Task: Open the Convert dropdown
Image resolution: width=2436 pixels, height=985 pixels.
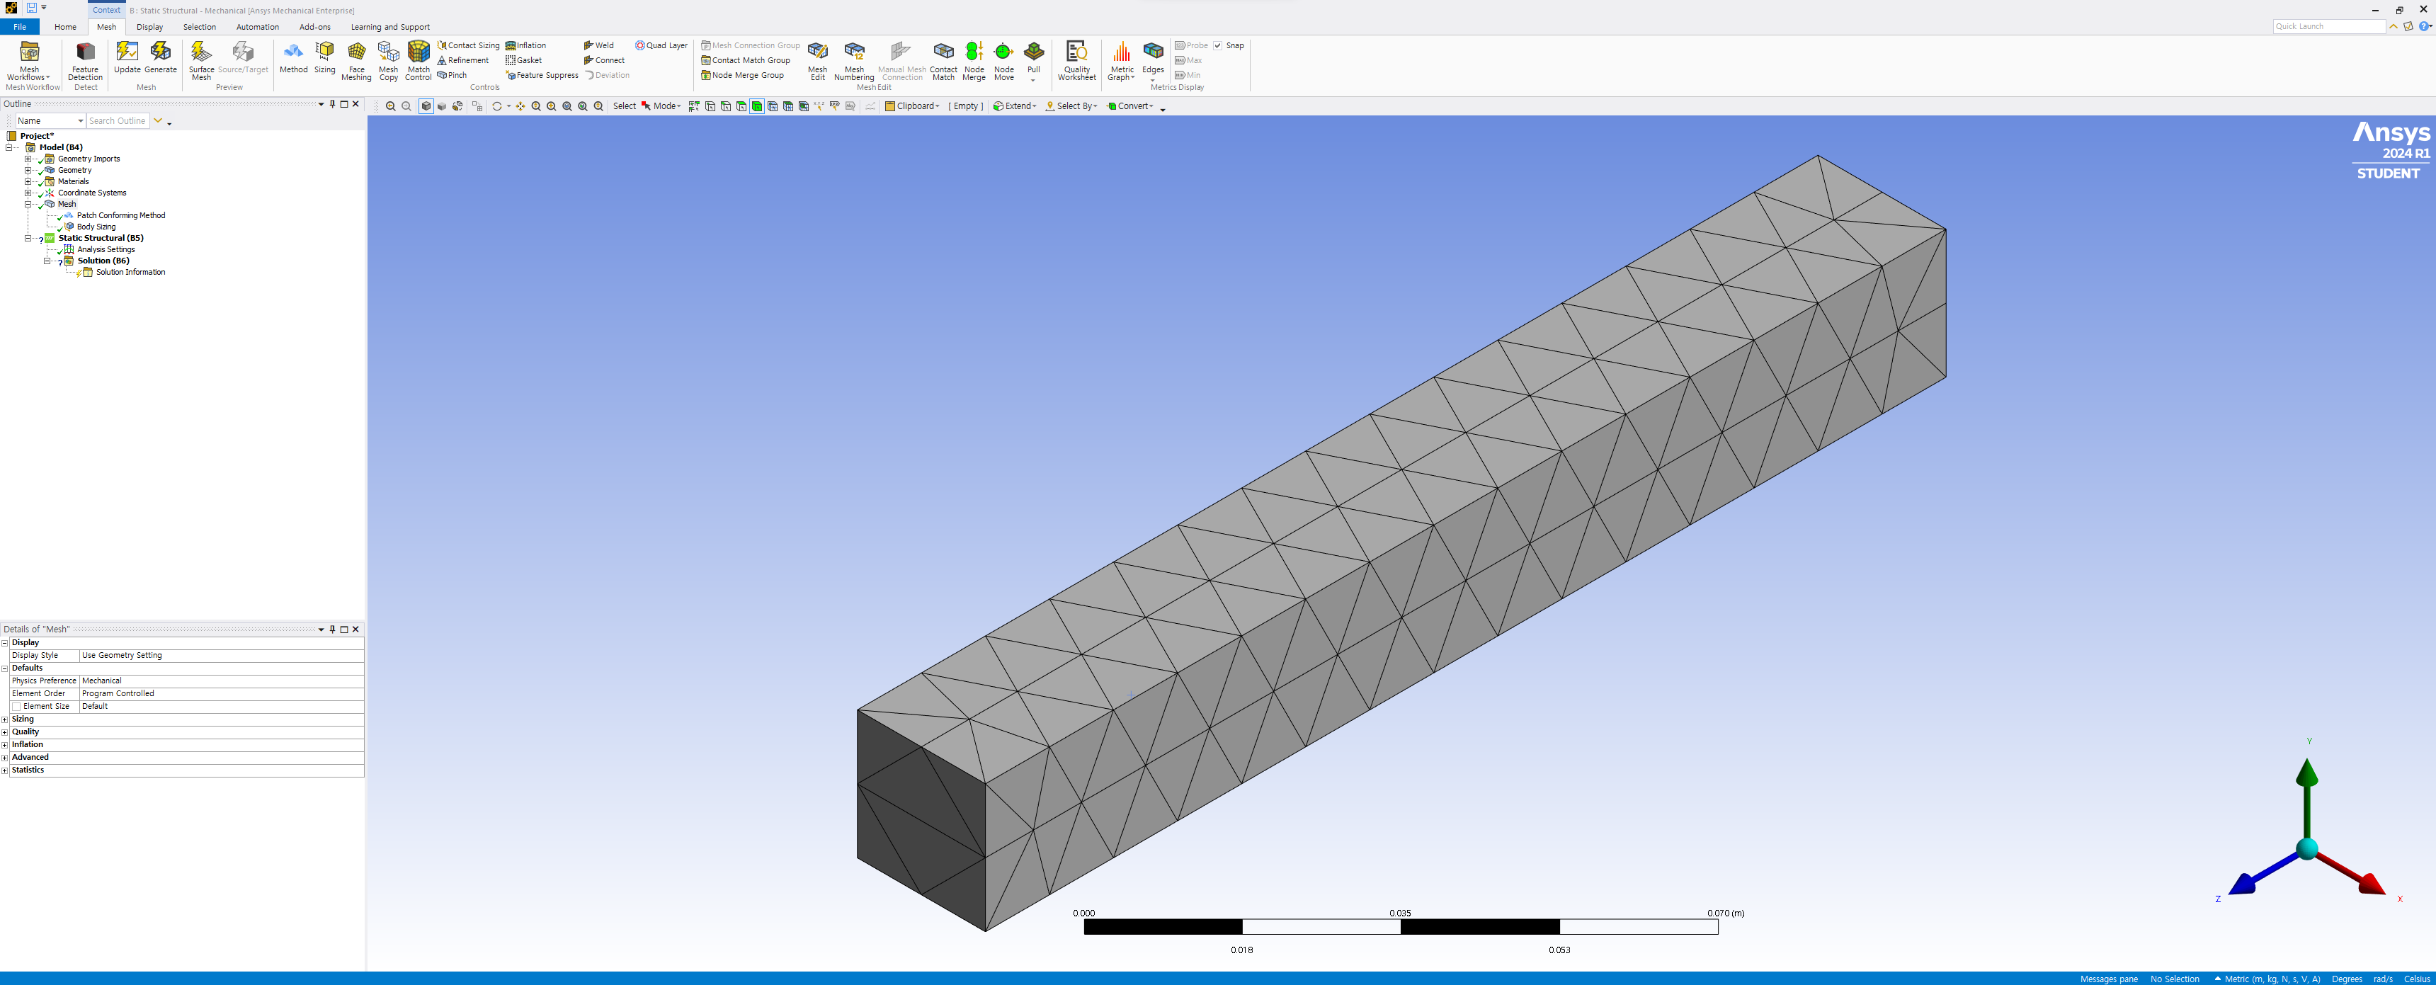Action: click(x=1131, y=106)
